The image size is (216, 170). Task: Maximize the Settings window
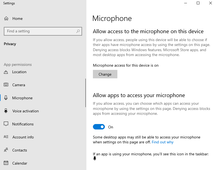[198, 3]
